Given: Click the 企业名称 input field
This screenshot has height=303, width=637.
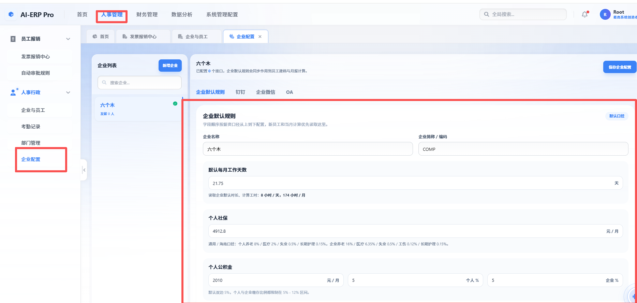Looking at the screenshot, I should tap(308, 149).
